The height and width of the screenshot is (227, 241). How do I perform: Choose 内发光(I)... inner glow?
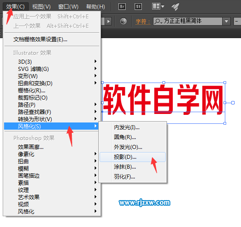click(133, 127)
